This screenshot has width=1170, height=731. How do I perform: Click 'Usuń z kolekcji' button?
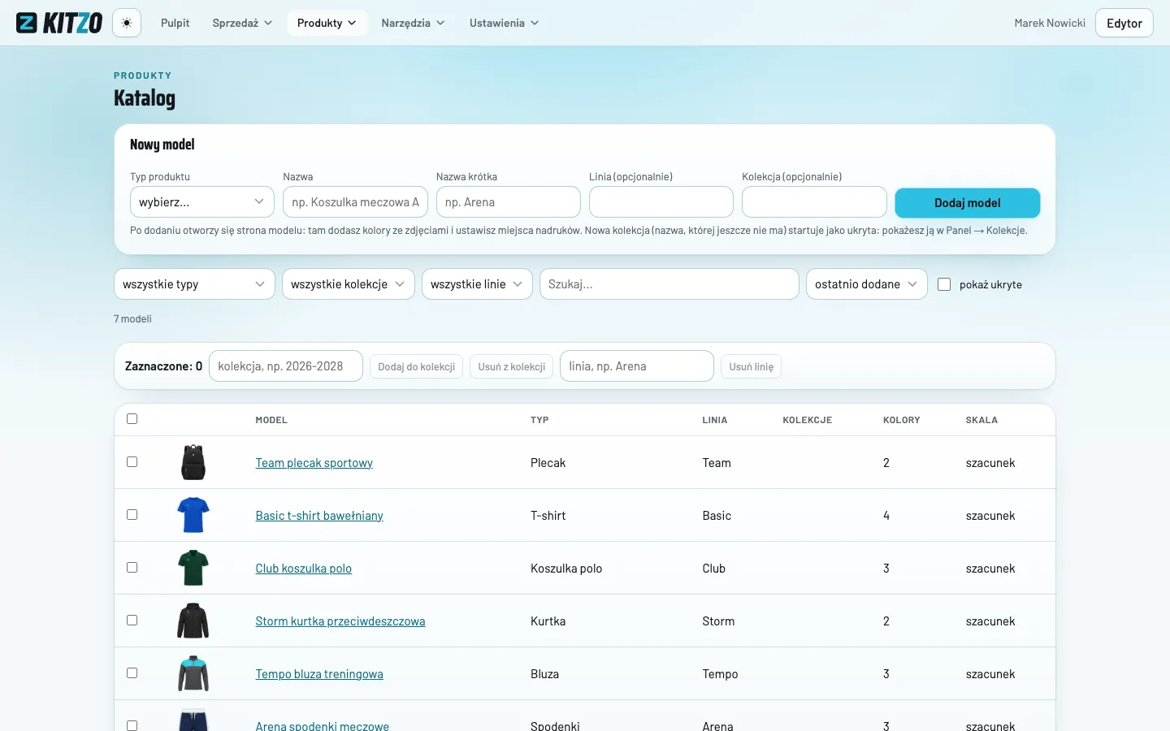click(512, 366)
